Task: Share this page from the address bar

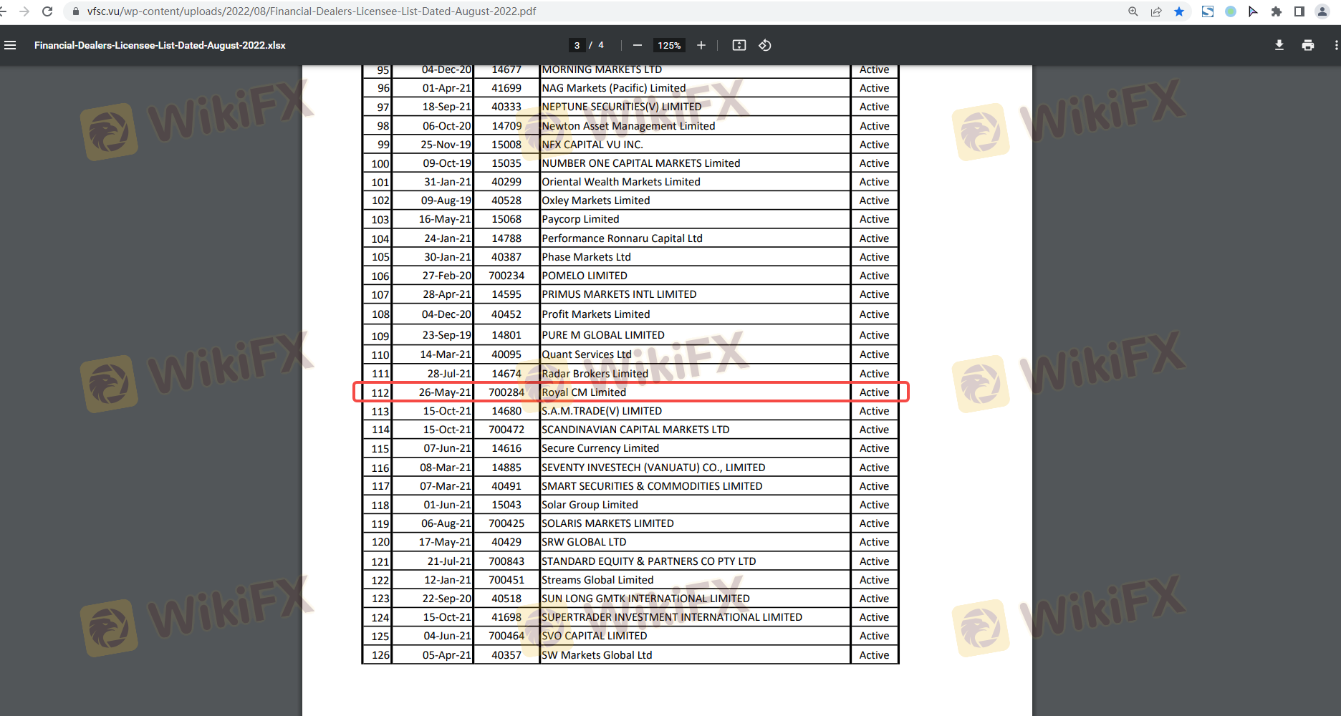Action: click(x=1155, y=11)
